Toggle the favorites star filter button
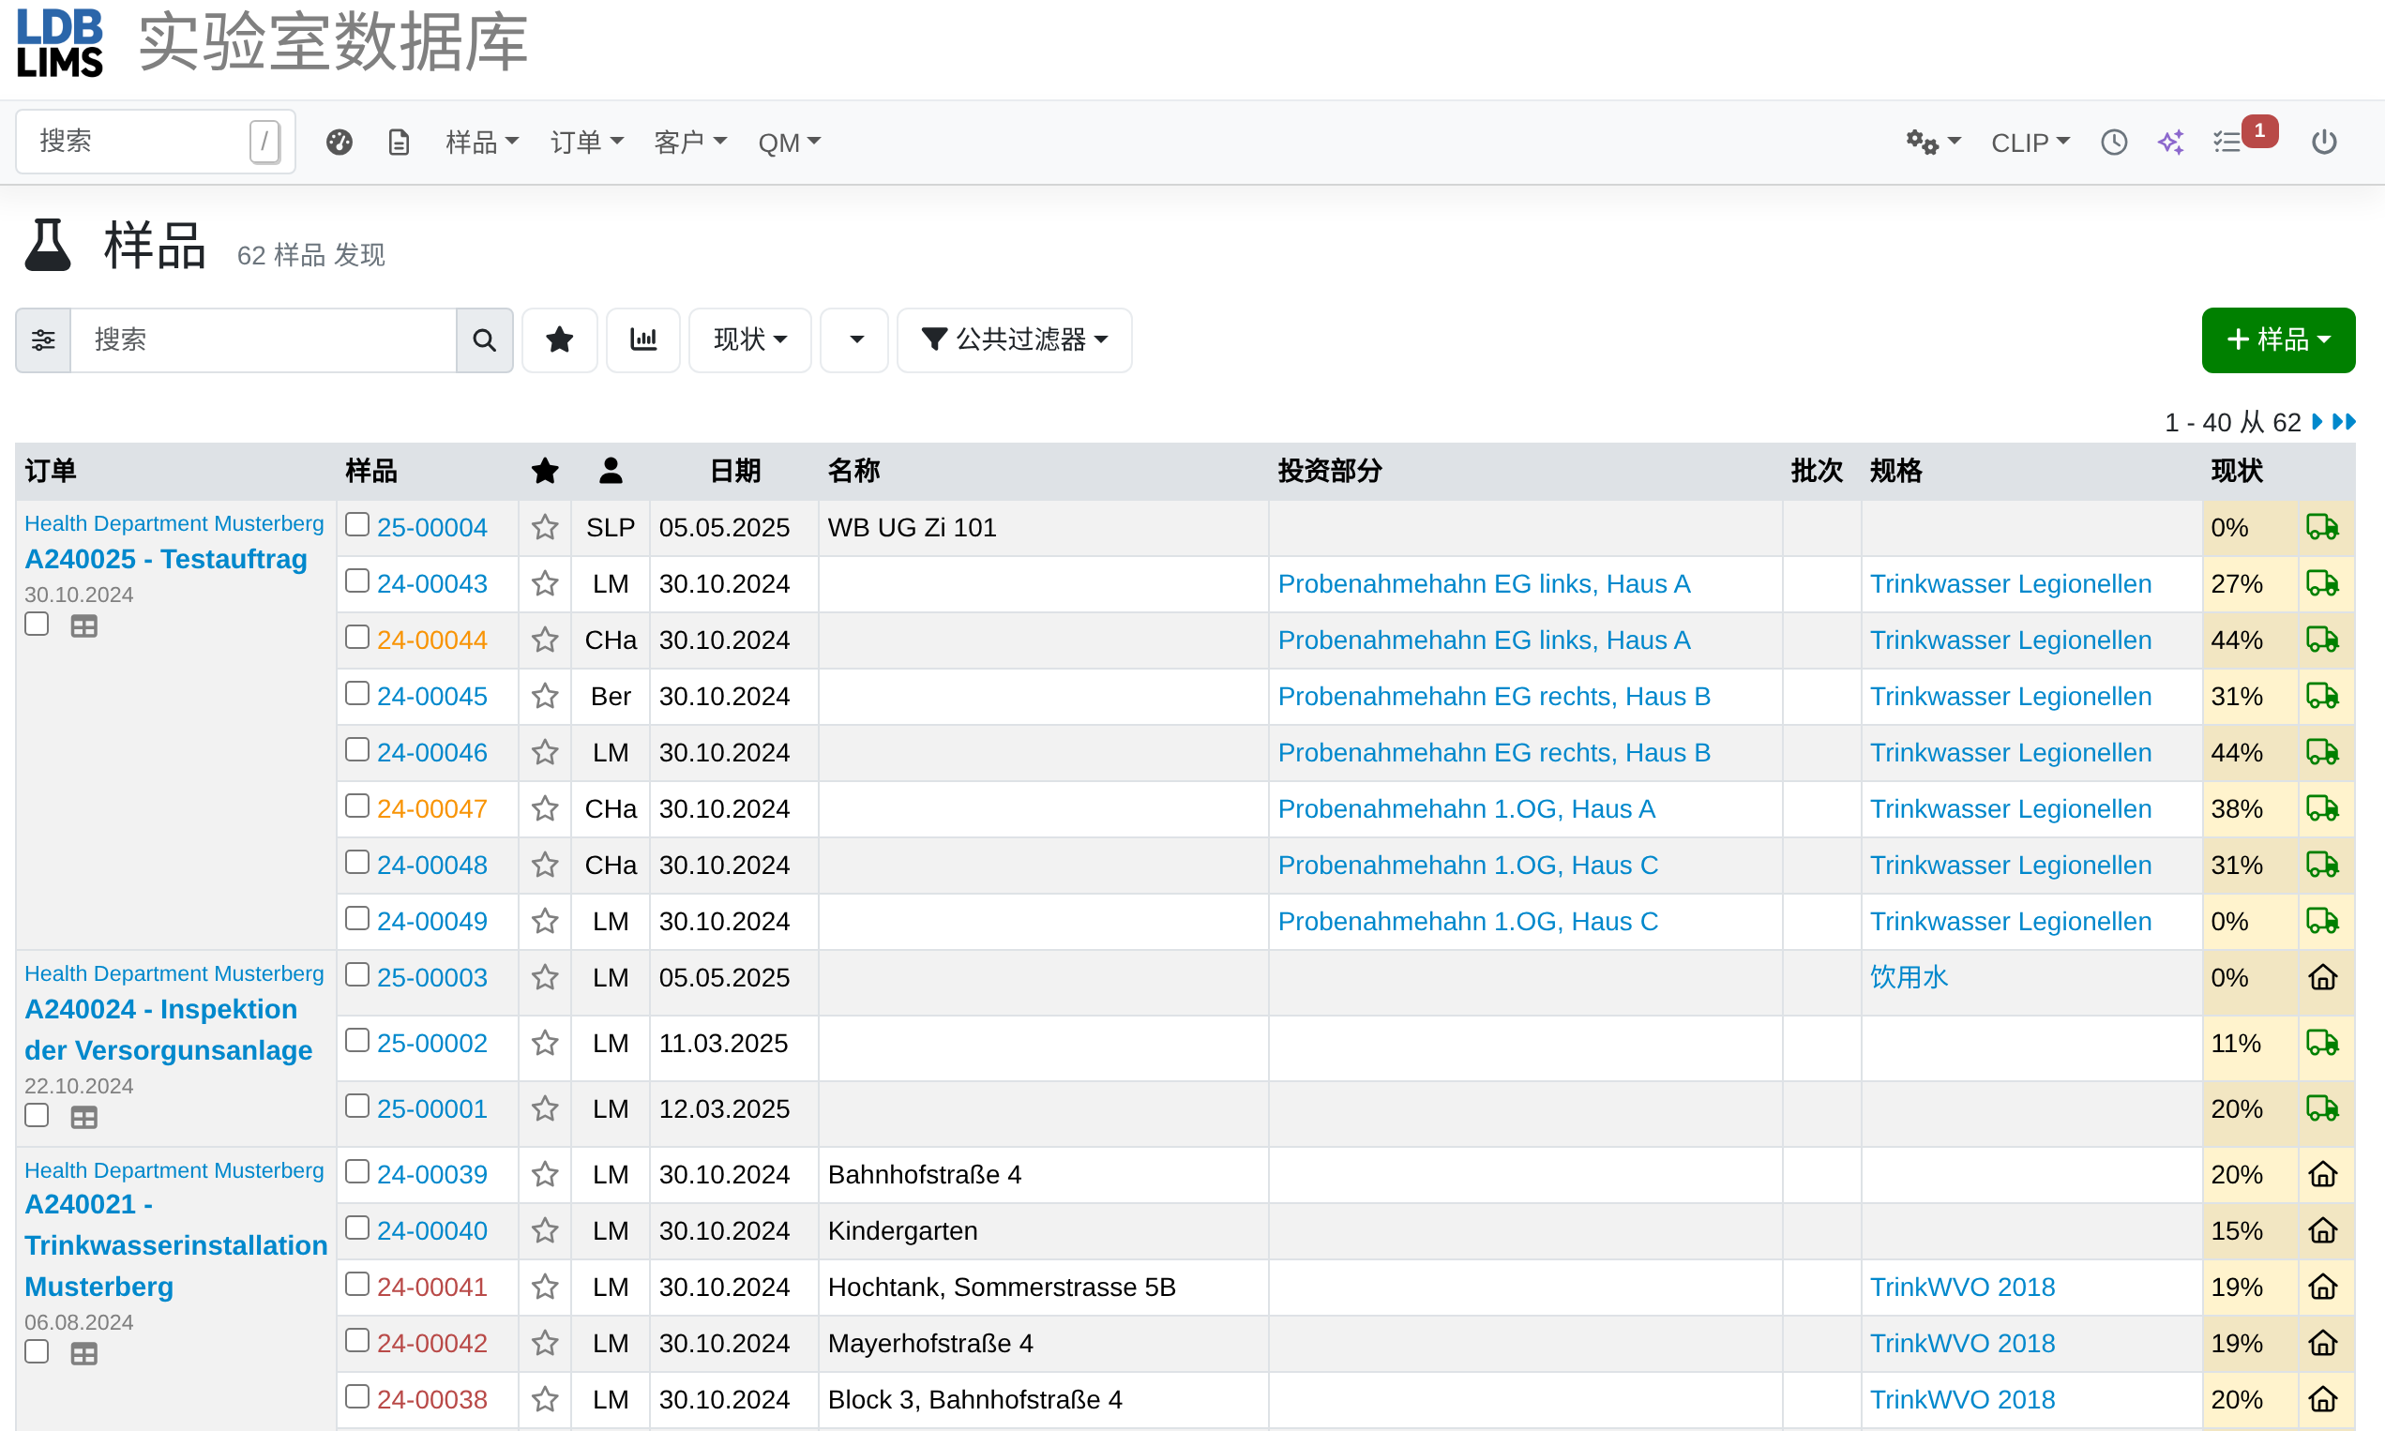The image size is (2385, 1431). pyautogui.click(x=559, y=339)
